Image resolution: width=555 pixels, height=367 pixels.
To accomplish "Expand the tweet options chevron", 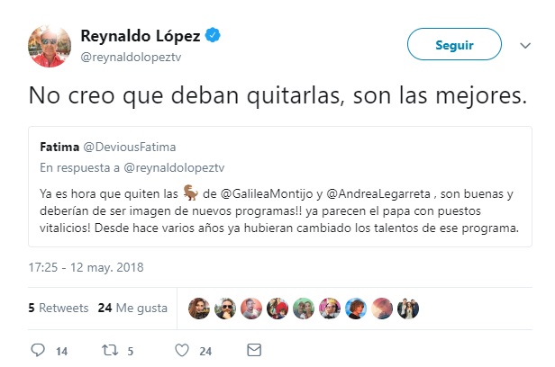I will 525,44.
